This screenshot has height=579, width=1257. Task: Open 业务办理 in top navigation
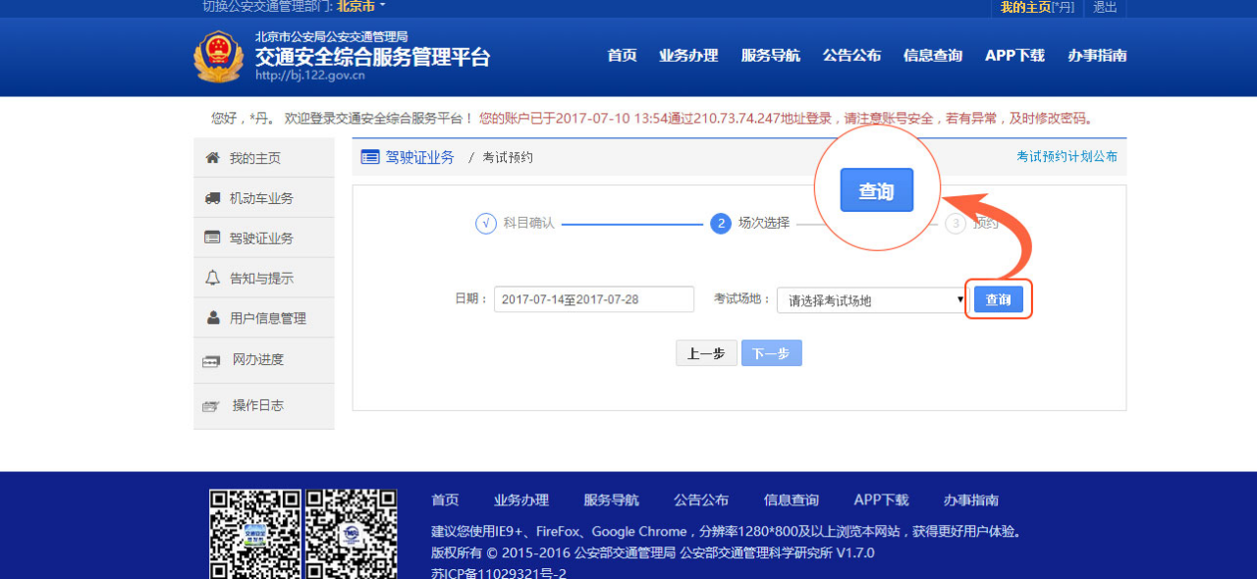(x=688, y=56)
